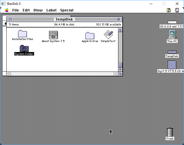Open the Apple menu
This screenshot has height=145, width=184.
[7, 10]
